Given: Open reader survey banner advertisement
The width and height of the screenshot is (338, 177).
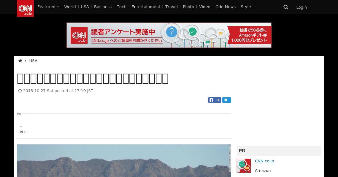Looking at the screenshot, I should pyautogui.click(x=169, y=35).
